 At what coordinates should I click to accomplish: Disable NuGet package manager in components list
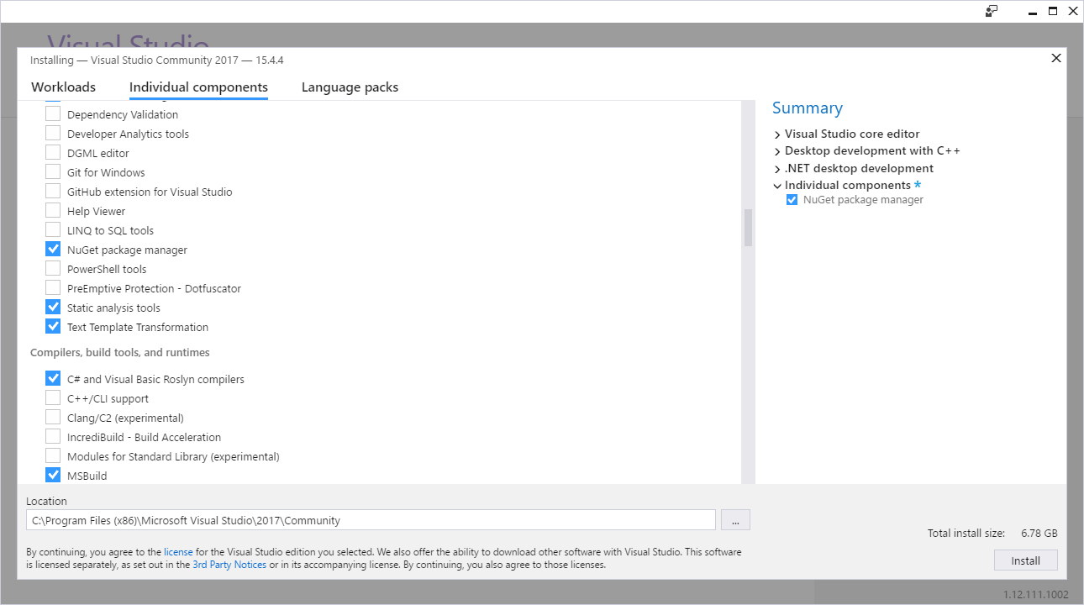click(53, 249)
